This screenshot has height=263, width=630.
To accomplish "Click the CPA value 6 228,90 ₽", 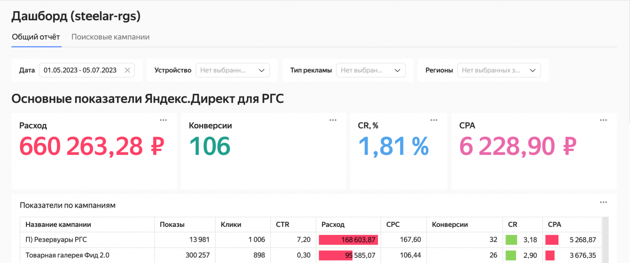I will tap(518, 146).
